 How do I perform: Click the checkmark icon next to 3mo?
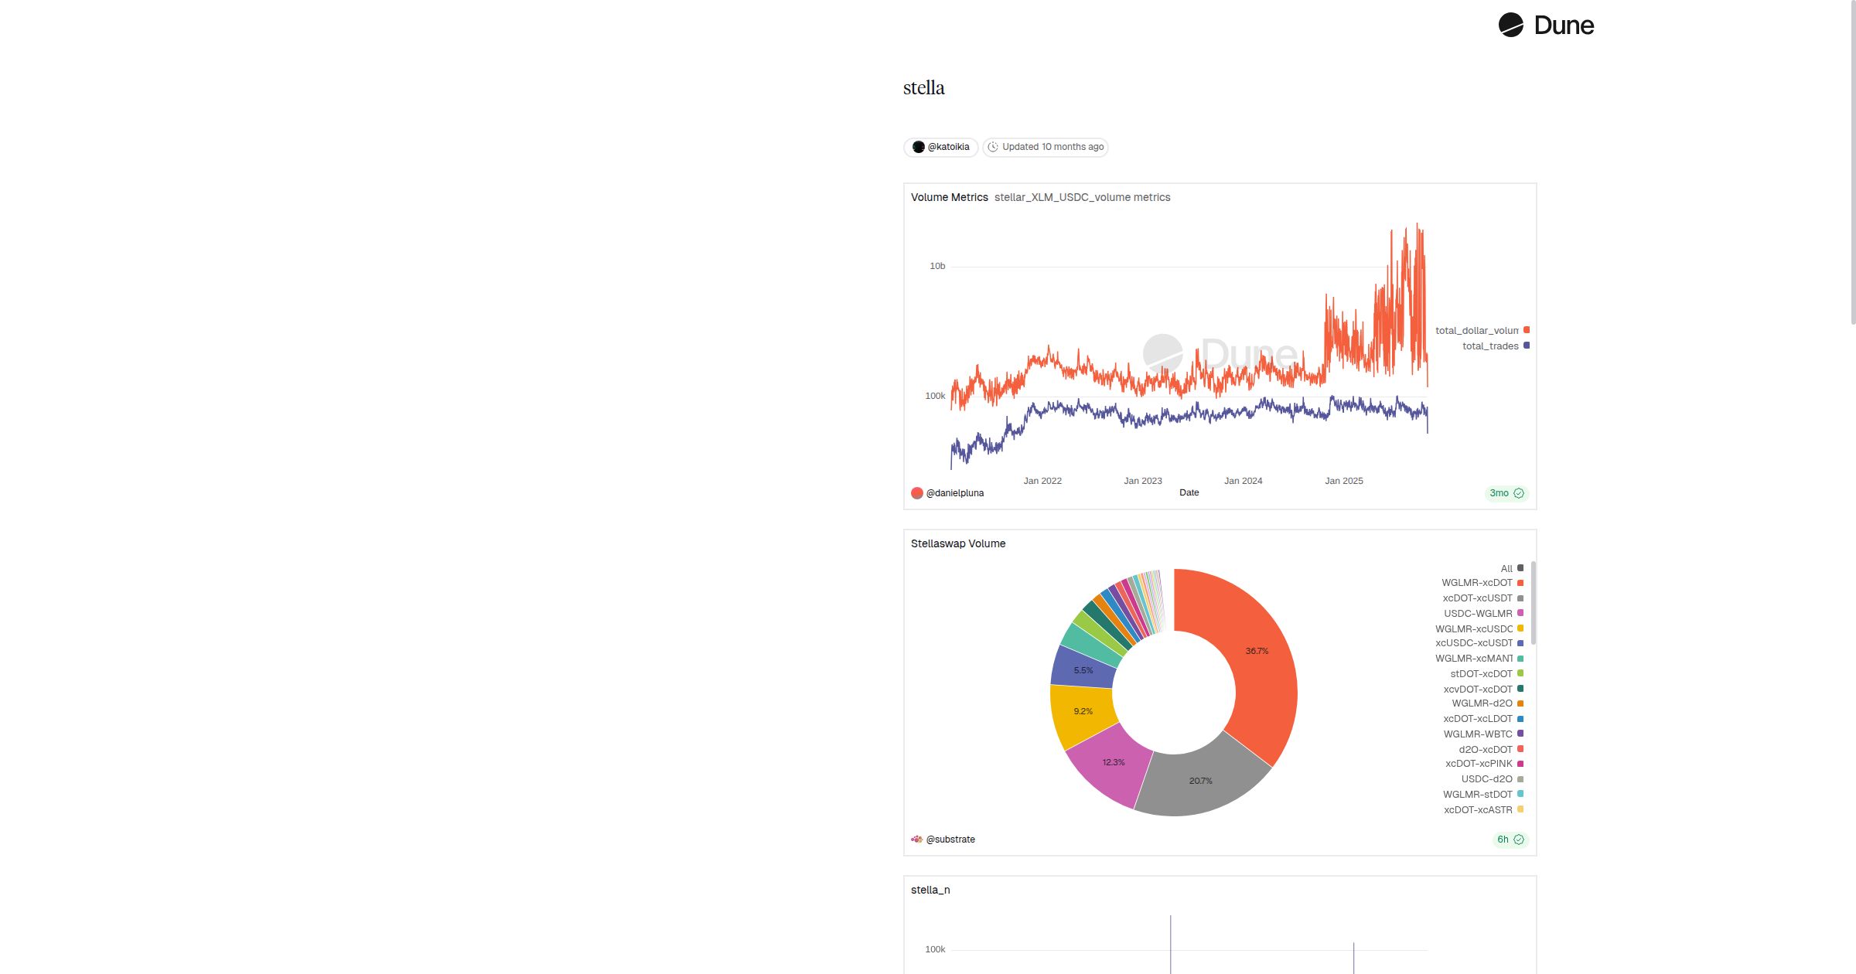(1519, 493)
